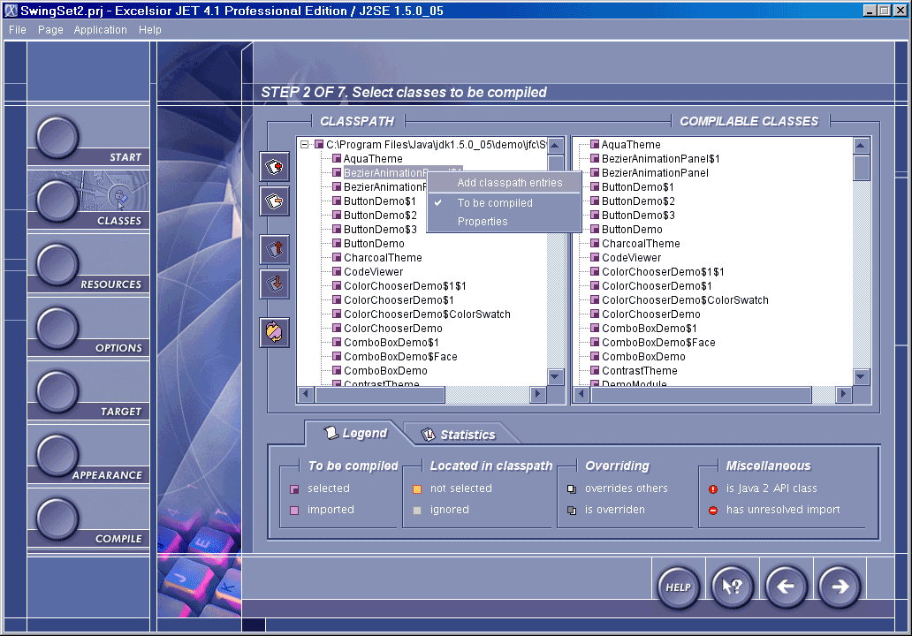Click the down arrow of Compilable Classes vertical scrollbar

coord(861,376)
